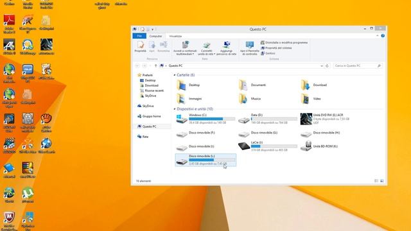Click the Proprietà icon in the ribbon
411x231 pixels.
pos(140,47)
